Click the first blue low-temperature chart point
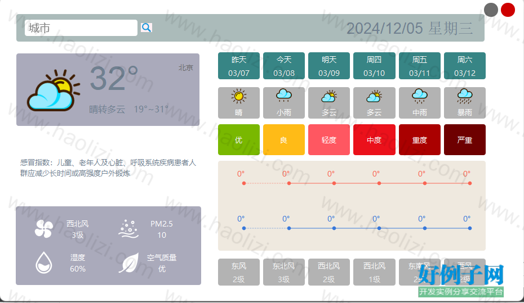524x303 pixels. (244, 228)
